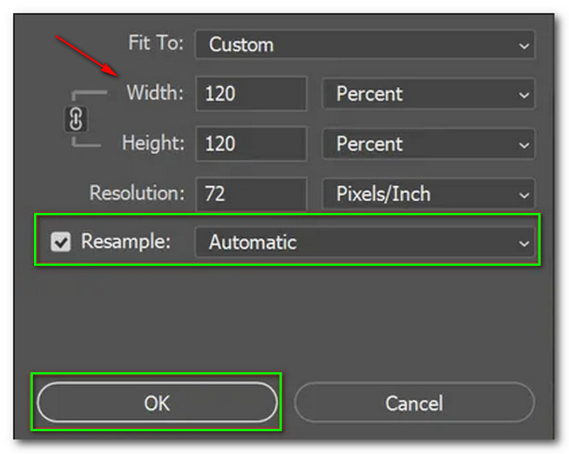Toggle the Resample option checkmark
This screenshot has height=454, width=569.
60,242
